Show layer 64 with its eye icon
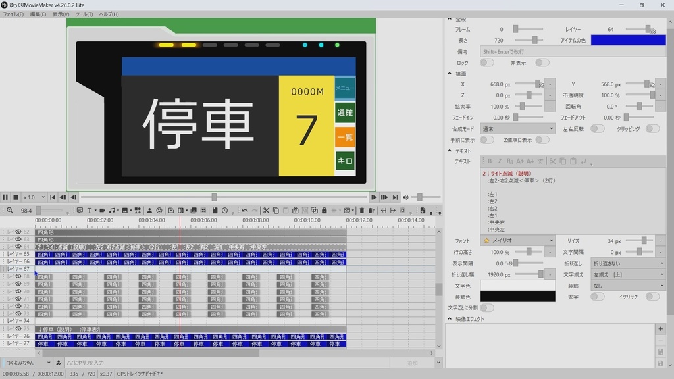Image resolution: width=674 pixels, height=379 pixels. (x=18, y=247)
